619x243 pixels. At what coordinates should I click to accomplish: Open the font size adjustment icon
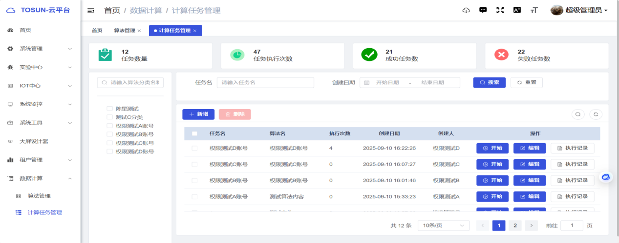534,10
